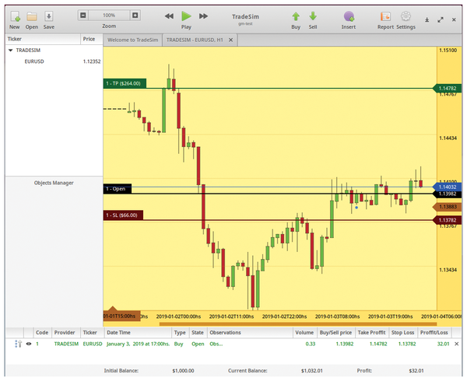
Task: Click the Buy/Sell price column header
Action: [335, 333]
